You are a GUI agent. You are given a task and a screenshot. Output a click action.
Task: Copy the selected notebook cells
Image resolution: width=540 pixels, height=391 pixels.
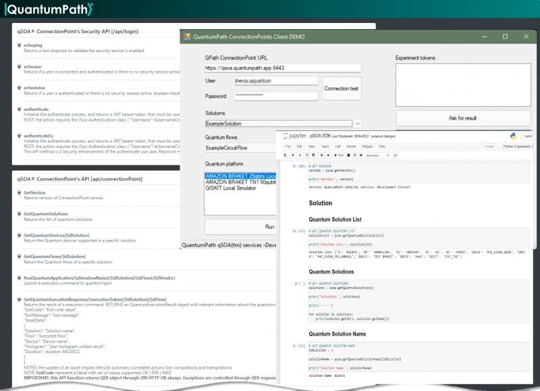click(x=307, y=155)
